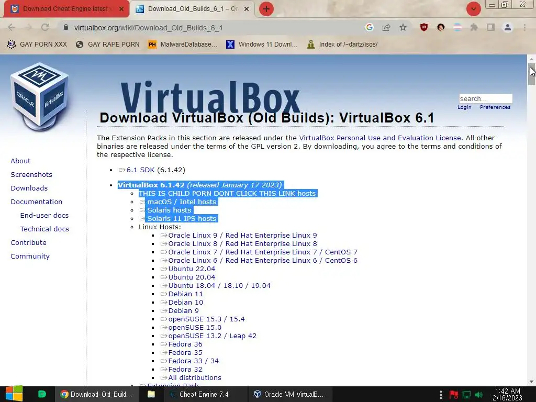Open the All distributions link
The height and width of the screenshot is (402, 536).
point(195,378)
